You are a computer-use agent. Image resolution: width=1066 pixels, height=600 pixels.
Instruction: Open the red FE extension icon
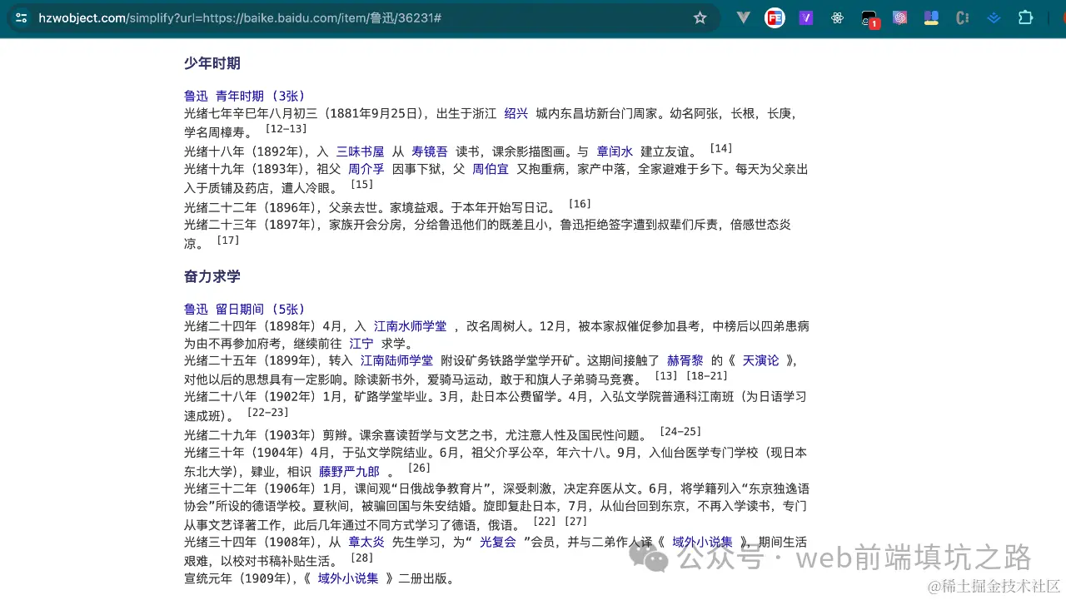(x=775, y=17)
